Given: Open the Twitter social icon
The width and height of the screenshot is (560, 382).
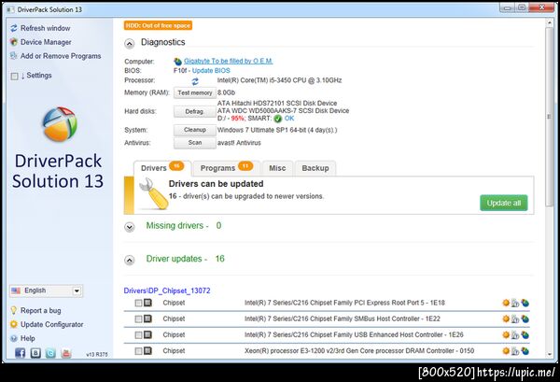Looking at the screenshot, I should (x=50, y=353).
